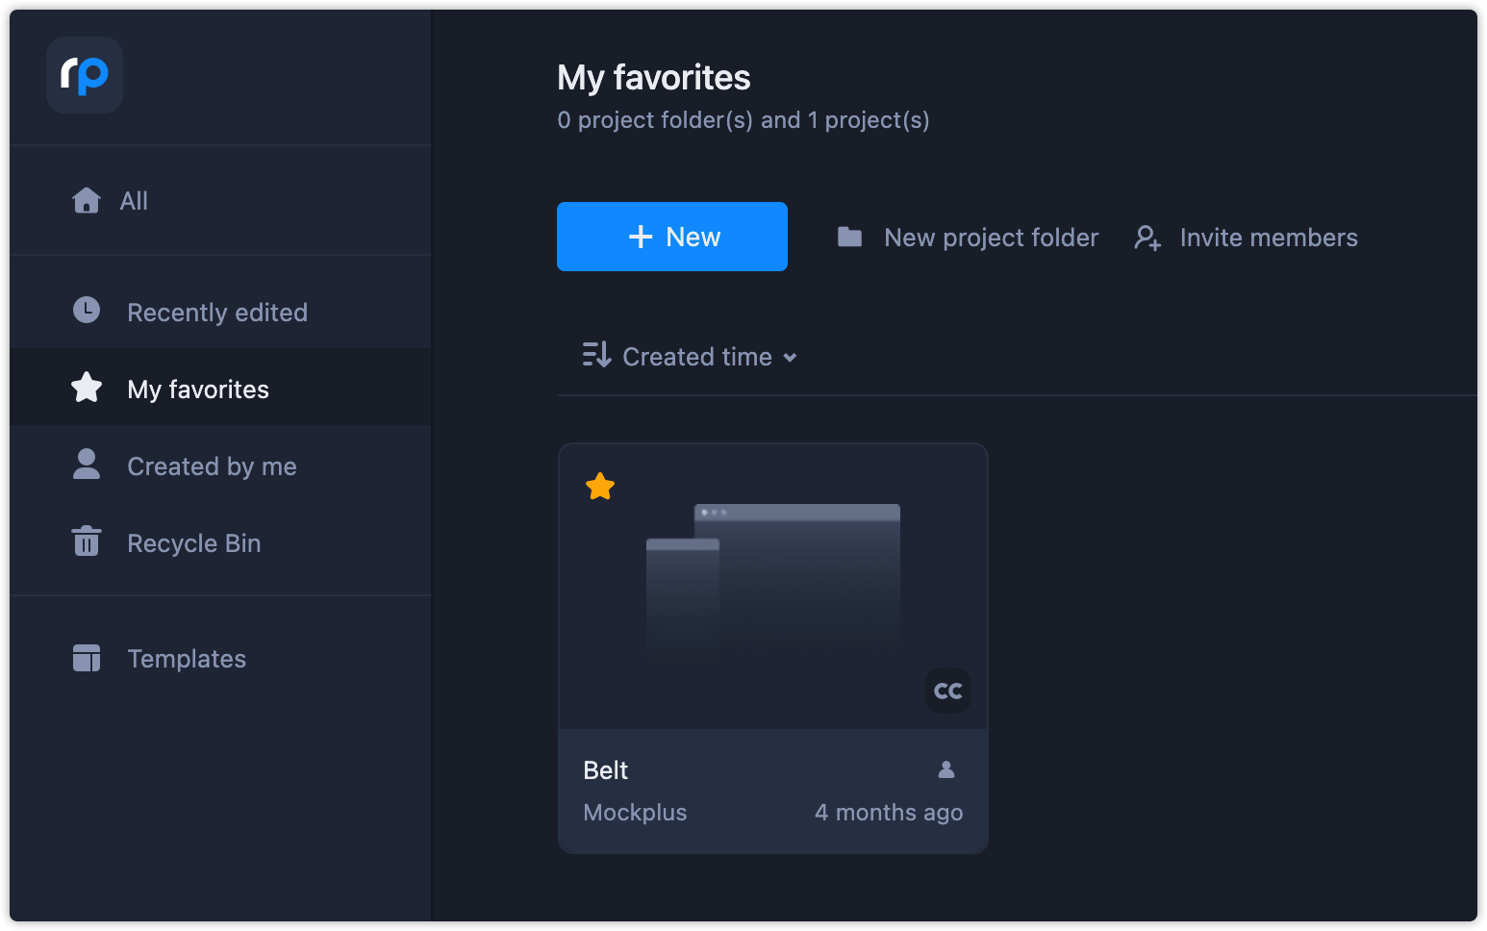Click the Invite members person-plus icon
Viewport: 1487px width, 931px height.
1147,238
